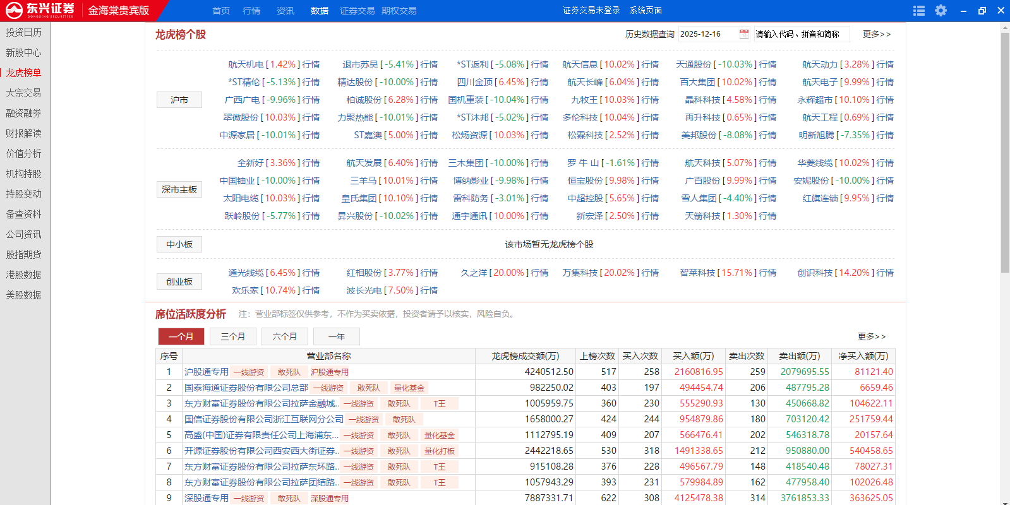Click the vertical scrollbar on the right
Image resolution: width=1010 pixels, height=505 pixels.
coord(1005,151)
